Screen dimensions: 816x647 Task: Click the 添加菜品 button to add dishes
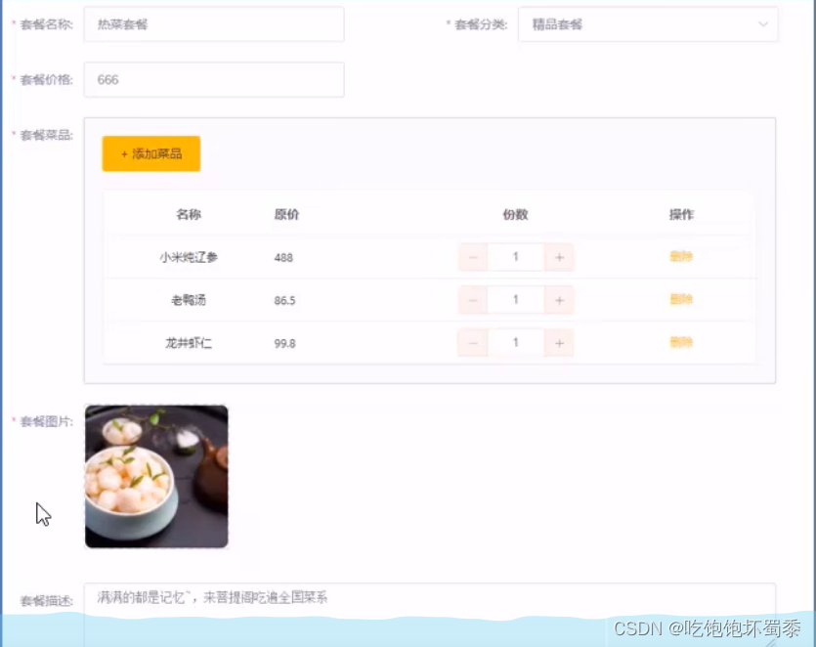pyautogui.click(x=150, y=153)
